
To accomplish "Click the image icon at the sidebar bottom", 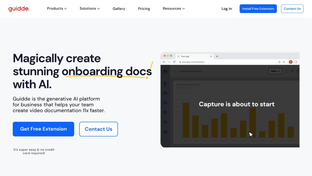I will click(165, 132).
